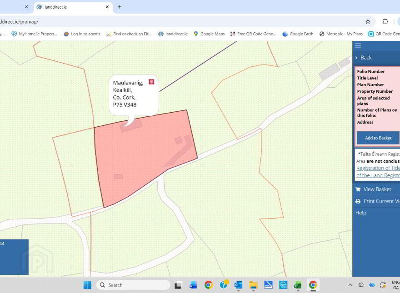Open Outlook from the taskbar
The width and height of the screenshot is (400, 293).
tap(238, 285)
